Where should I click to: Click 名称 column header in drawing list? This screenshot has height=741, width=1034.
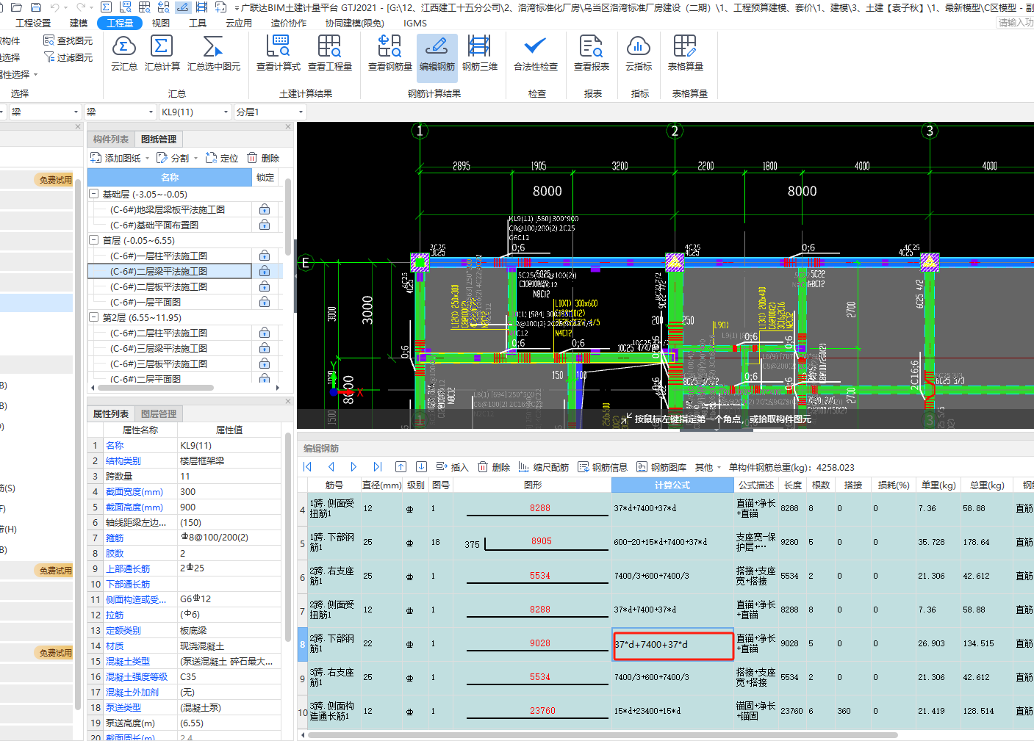pos(170,177)
